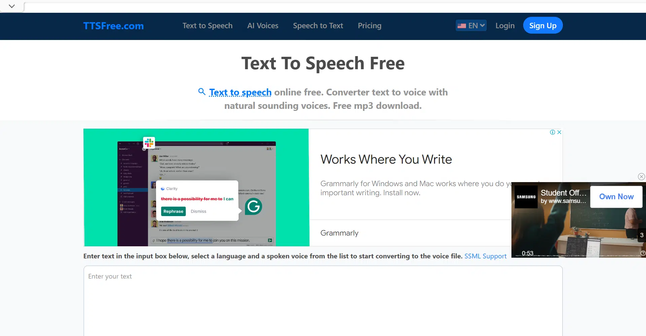Dismiss the floating Samsung video ad
The width and height of the screenshot is (646, 336).
click(x=641, y=177)
